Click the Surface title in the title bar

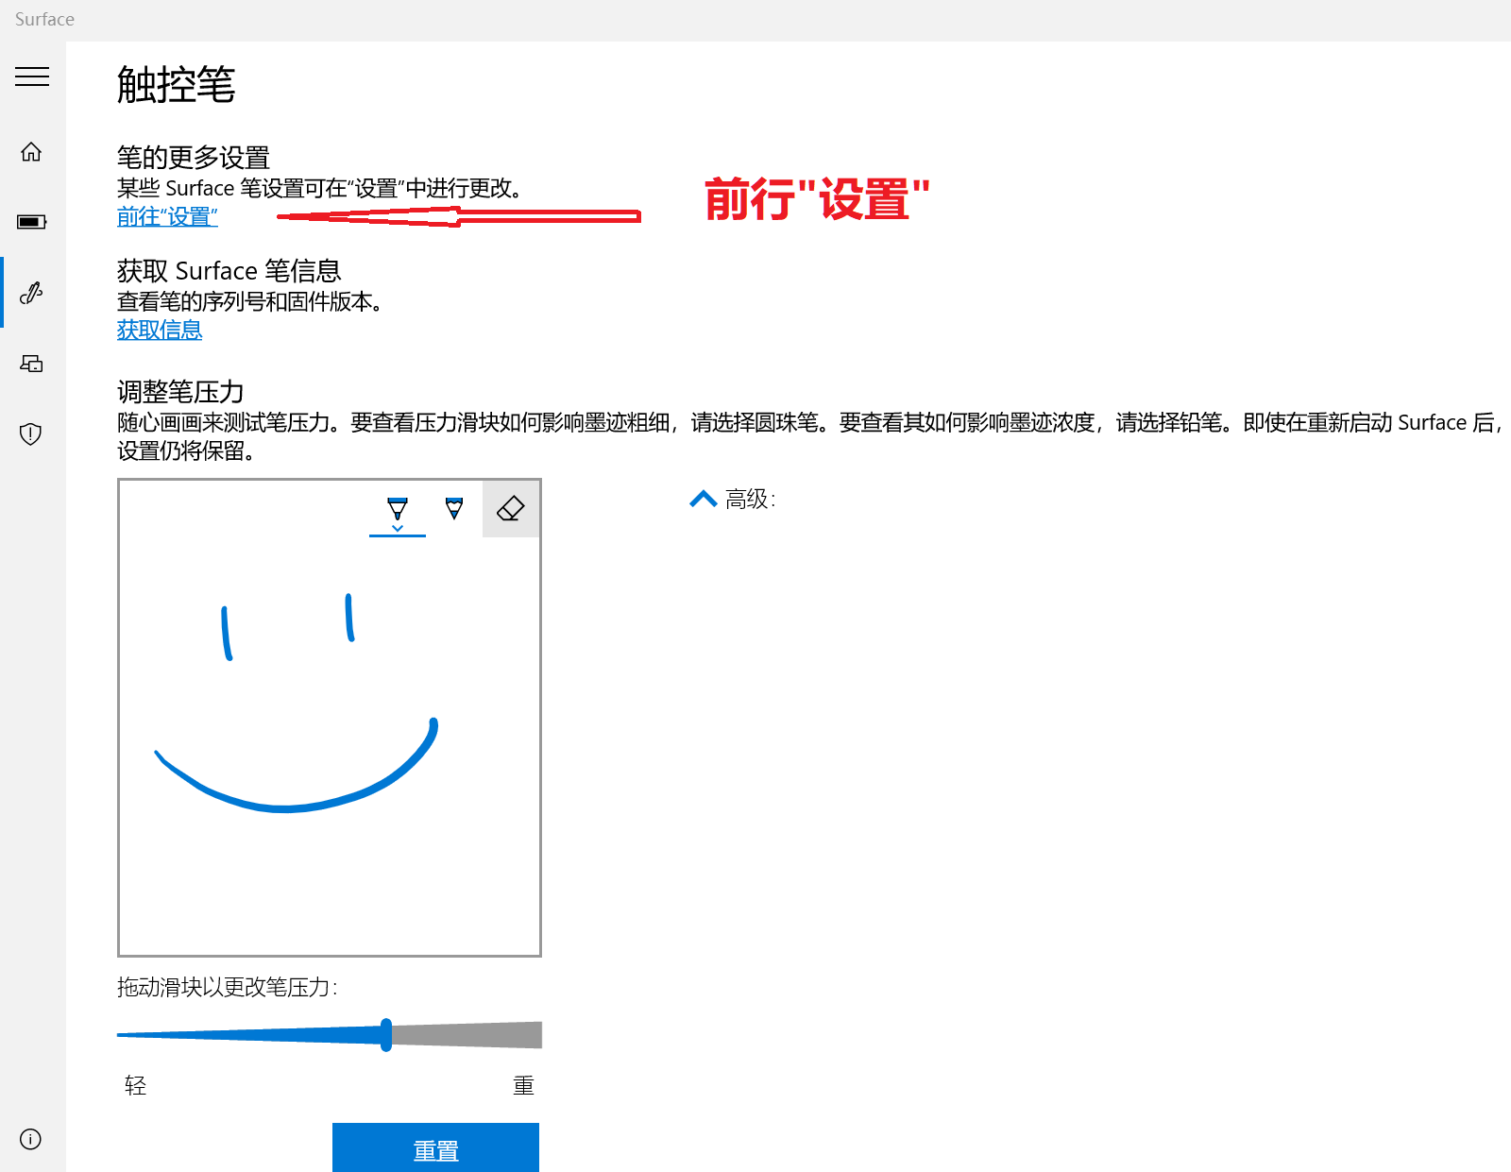tap(42, 19)
